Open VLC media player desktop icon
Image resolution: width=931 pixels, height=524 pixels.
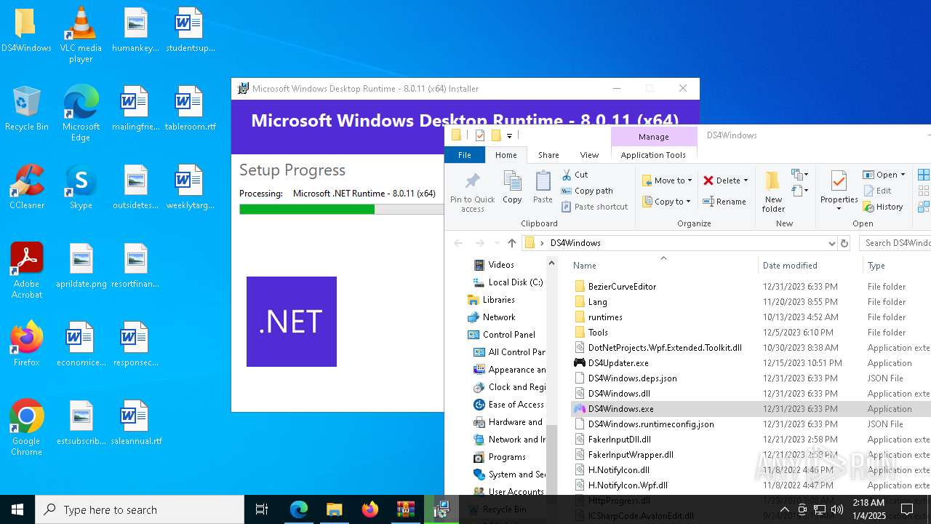pos(81,34)
